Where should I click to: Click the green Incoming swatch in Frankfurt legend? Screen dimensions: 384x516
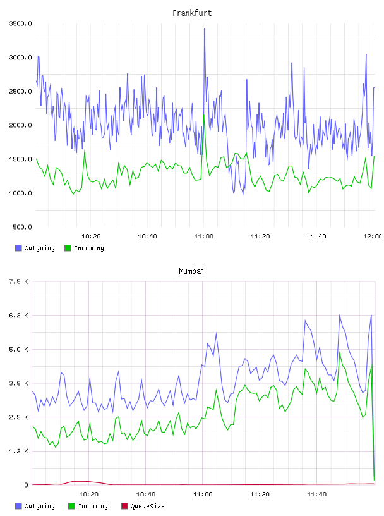click(x=68, y=248)
